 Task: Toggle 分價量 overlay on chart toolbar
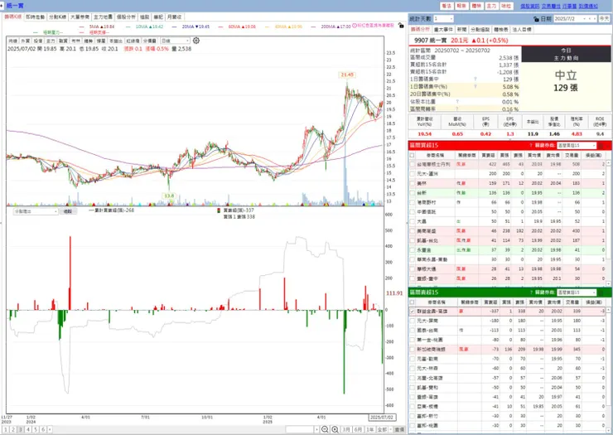pyautogui.click(x=150, y=41)
